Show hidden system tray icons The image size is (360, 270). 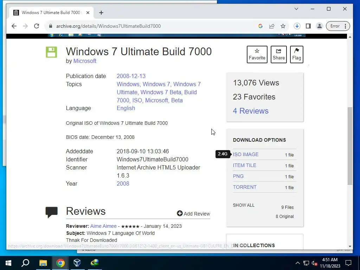[297, 263]
